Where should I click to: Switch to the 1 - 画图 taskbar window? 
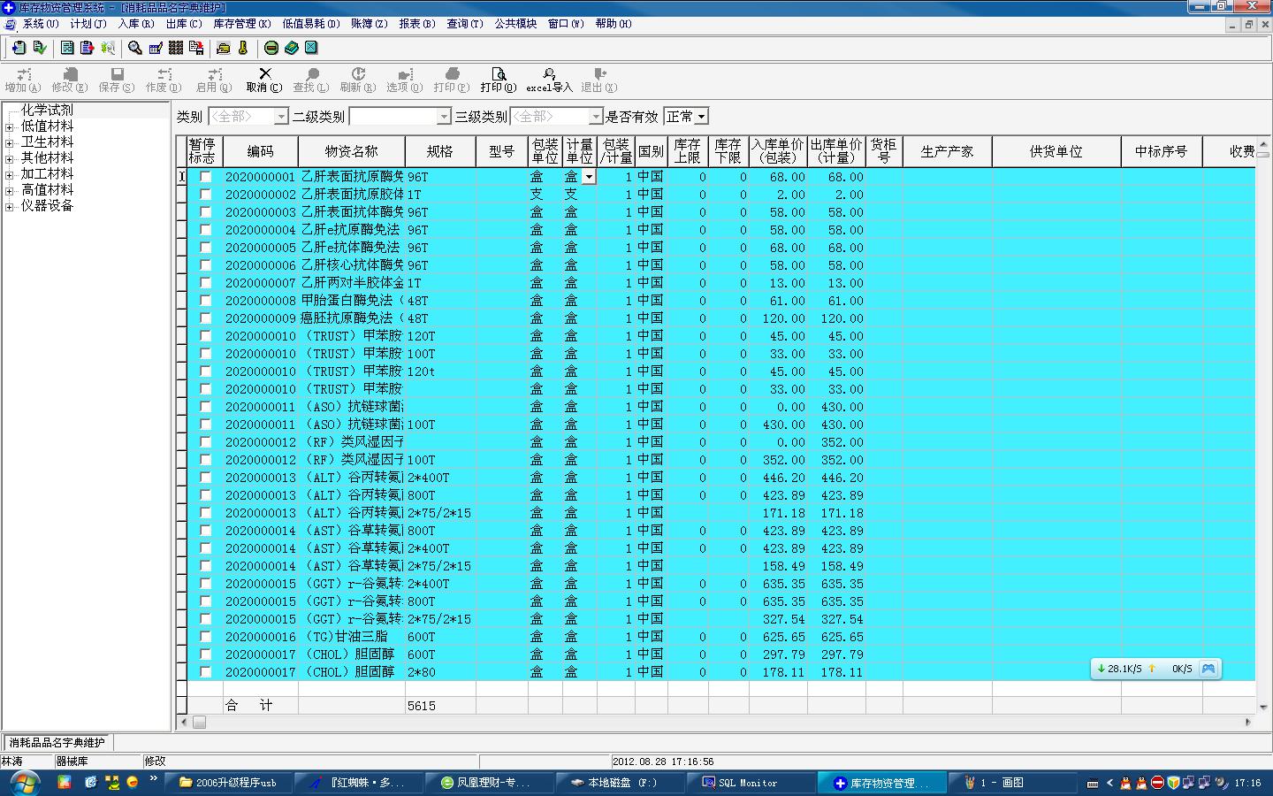tap(1012, 783)
